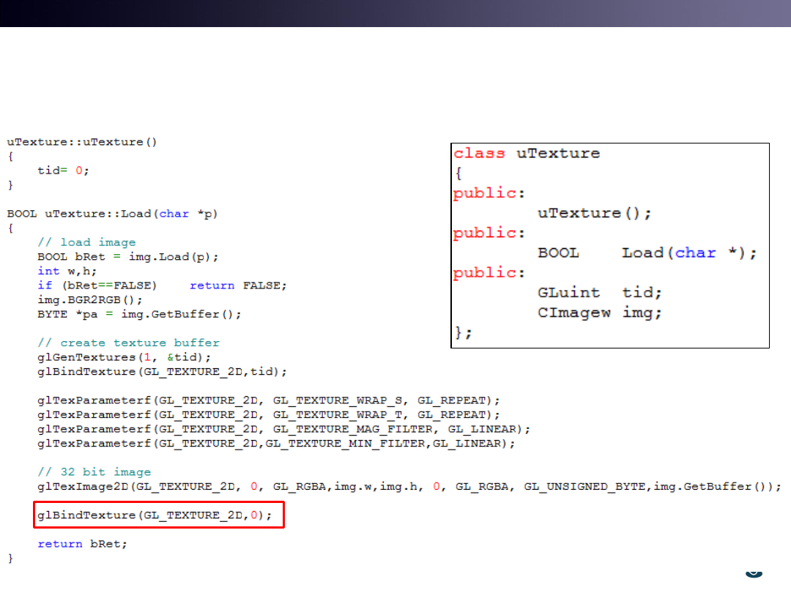Image resolution: width=791 pixels, height=593 pixels.
Task: Click 'BOOL Load(char *);' declaration in class box
Action: coord(647,253)
